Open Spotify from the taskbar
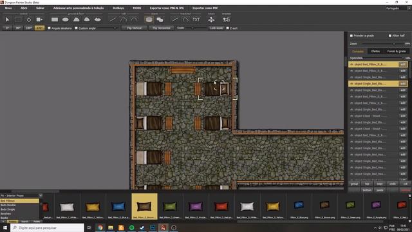The image size is (412, 232). coord(131,227)
